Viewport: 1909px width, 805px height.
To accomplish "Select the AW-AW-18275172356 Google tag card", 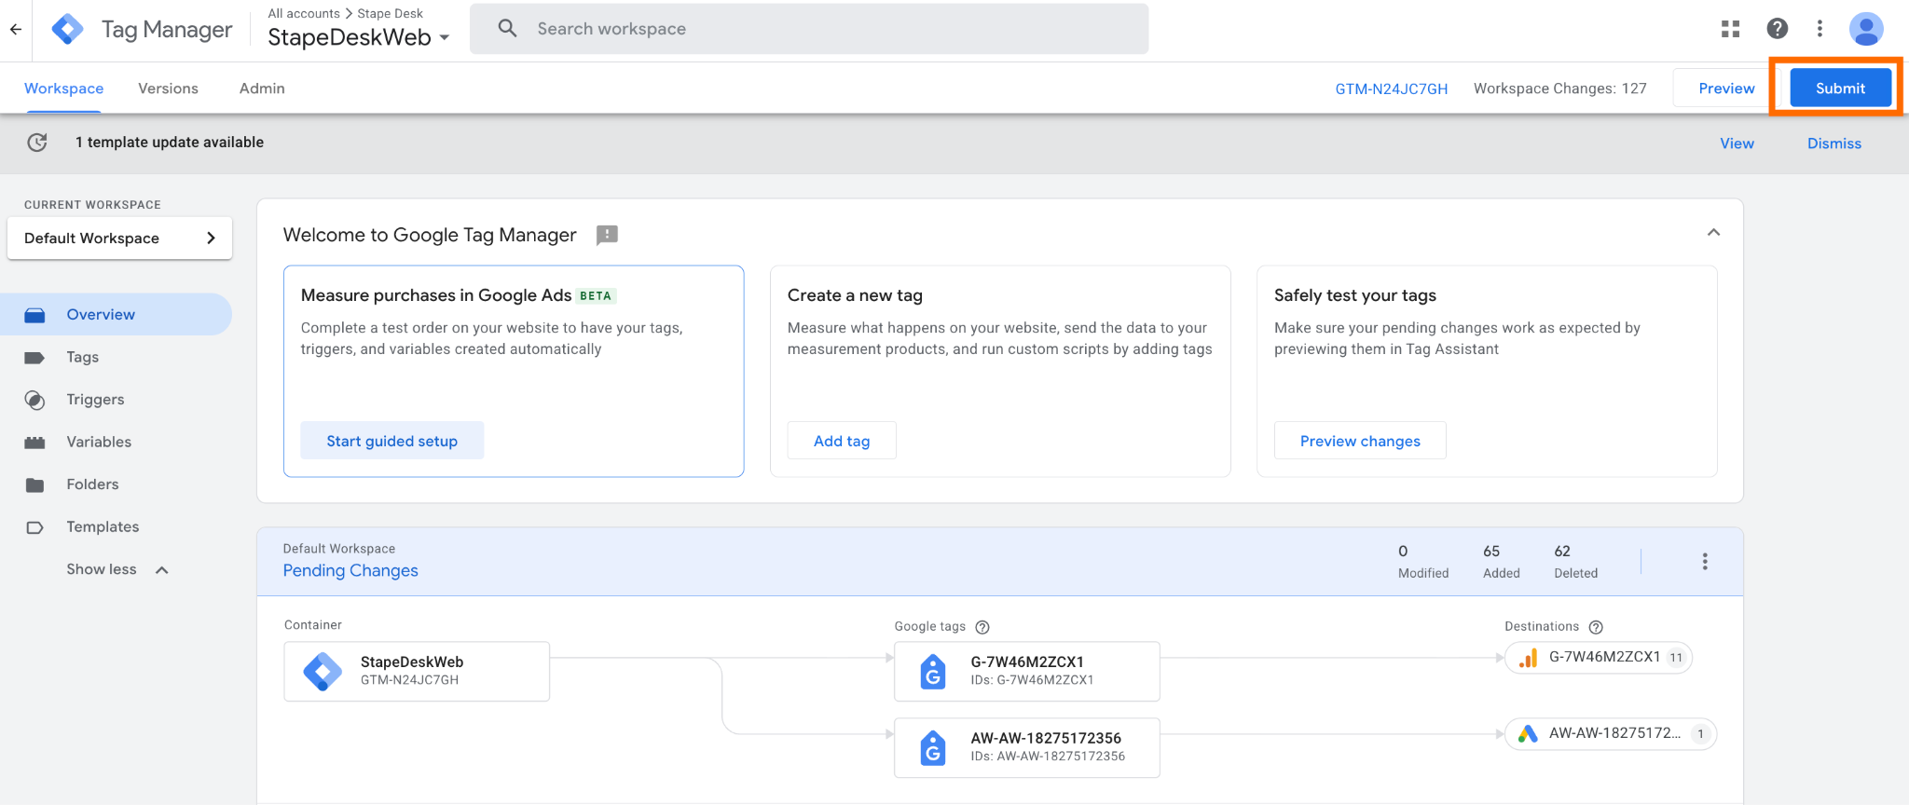I will [1027, 747].
